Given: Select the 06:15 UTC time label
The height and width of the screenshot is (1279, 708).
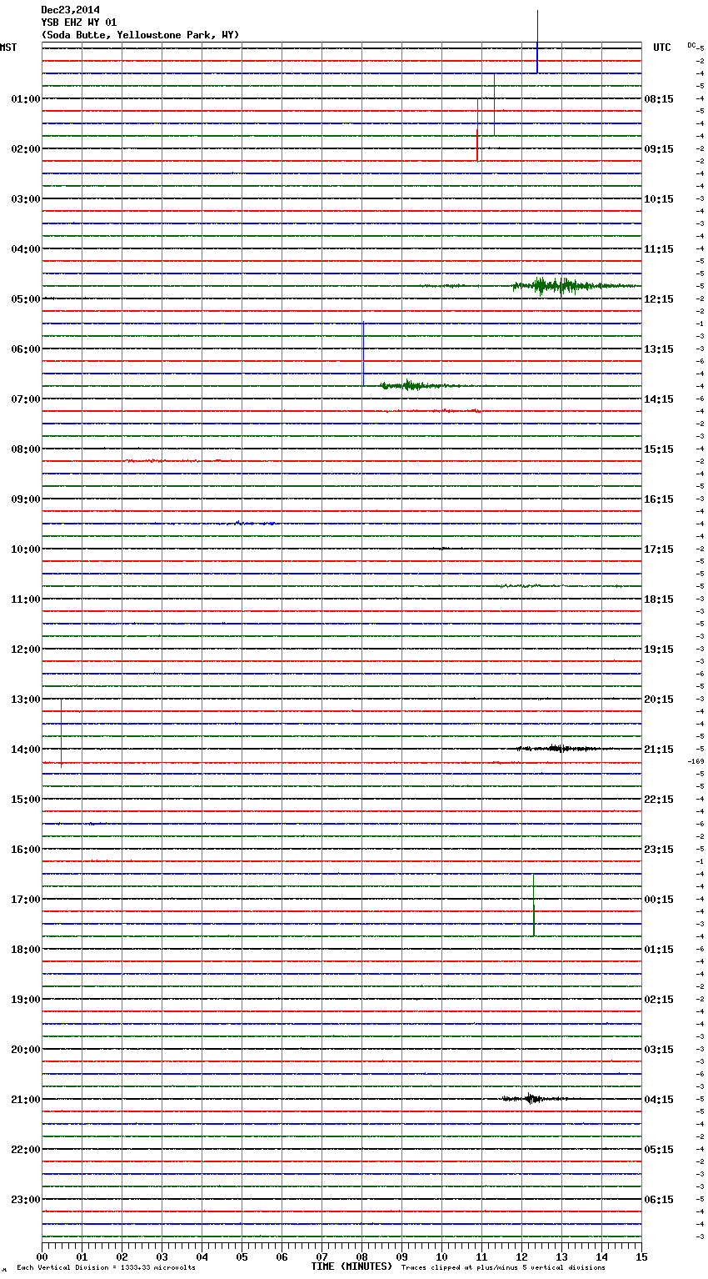Looking at the screenshot, I should [659, 1200].
